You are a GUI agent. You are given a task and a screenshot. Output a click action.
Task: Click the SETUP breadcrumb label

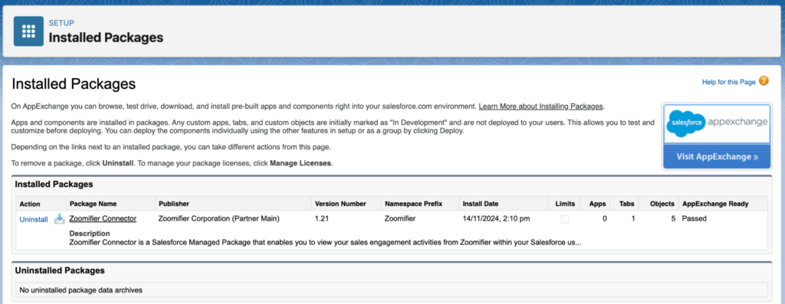pyautogui.click(x=61, y=22)
